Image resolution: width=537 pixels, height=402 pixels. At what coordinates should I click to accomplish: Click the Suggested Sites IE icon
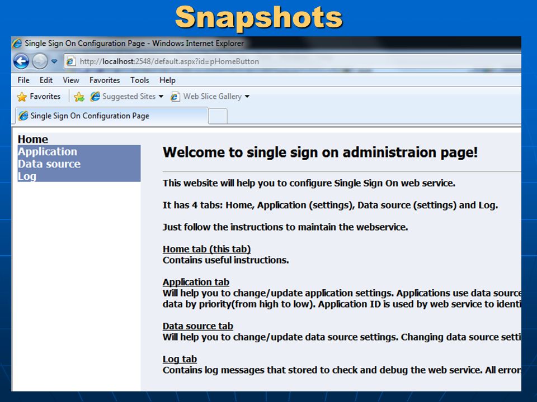[95, 97]
